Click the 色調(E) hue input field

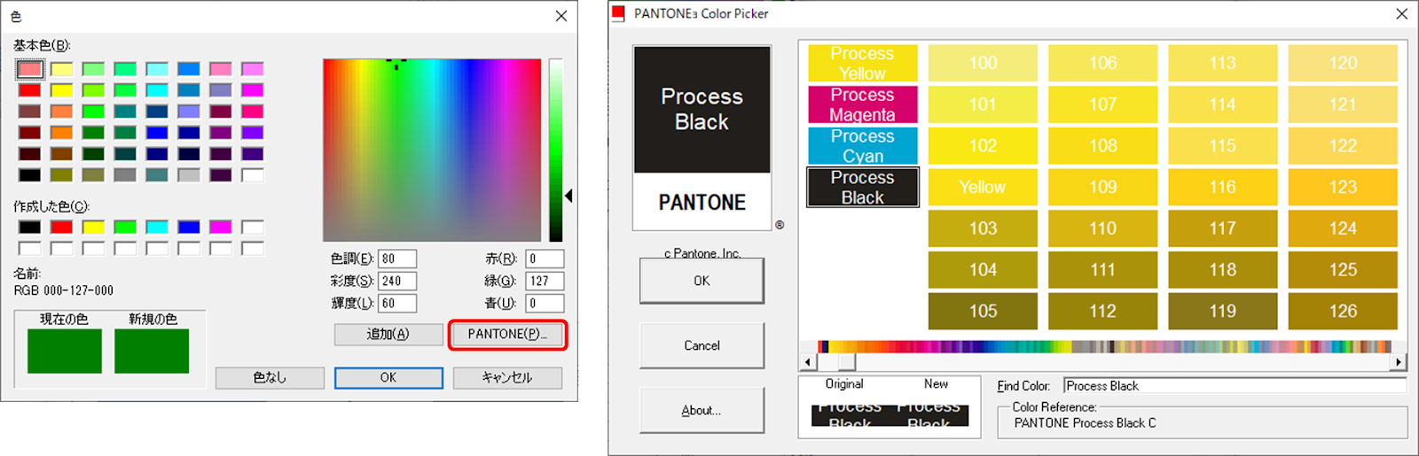click(x=397, y=259)
